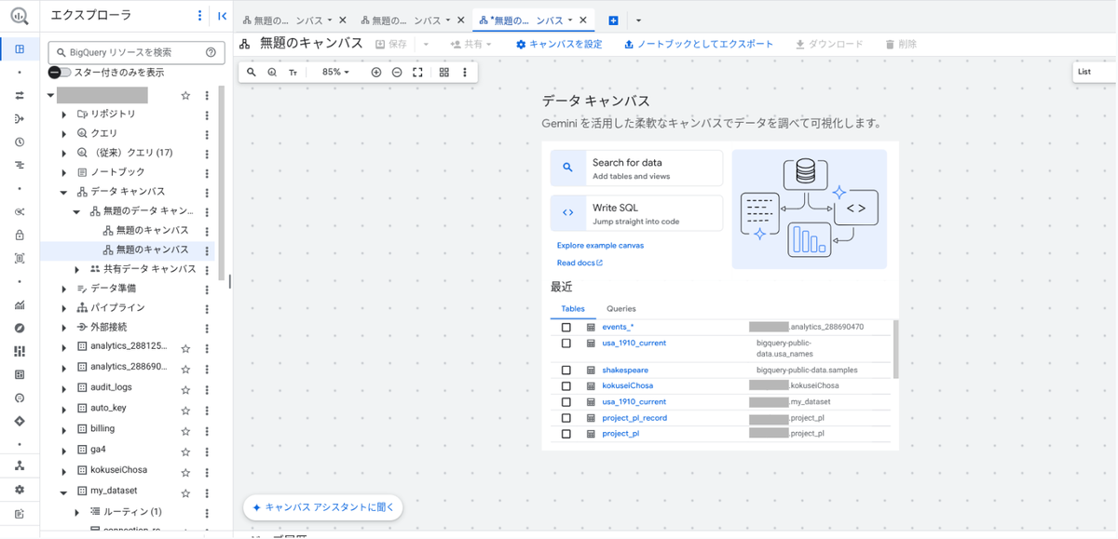Screen dimensions: 1118x539
Task: Open more options for ga4 dataset
Action: tap(207, 451)
